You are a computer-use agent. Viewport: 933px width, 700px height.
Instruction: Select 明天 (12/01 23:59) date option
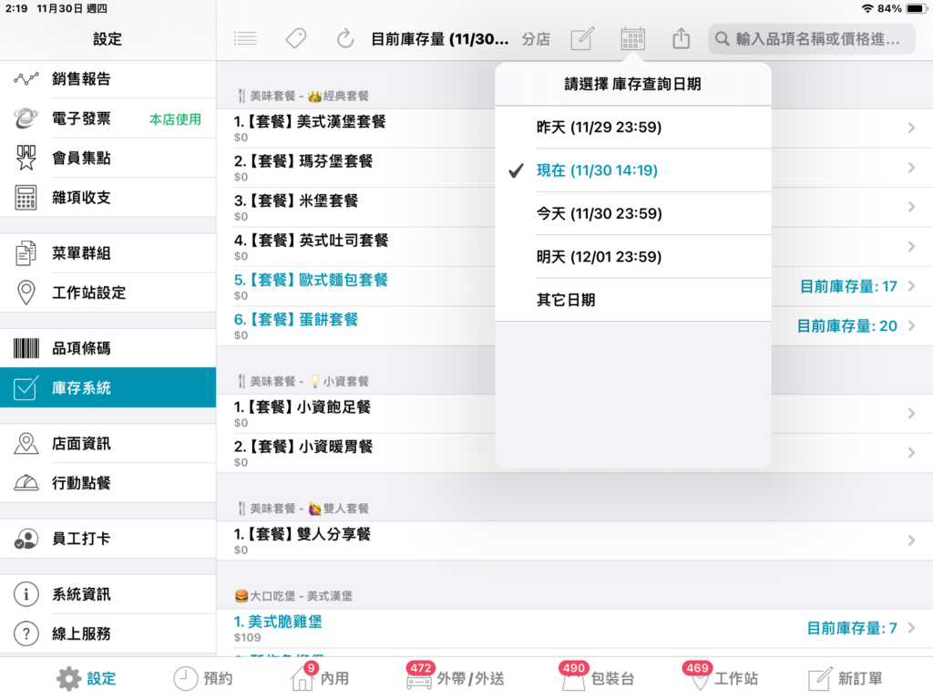pos(633,256)
